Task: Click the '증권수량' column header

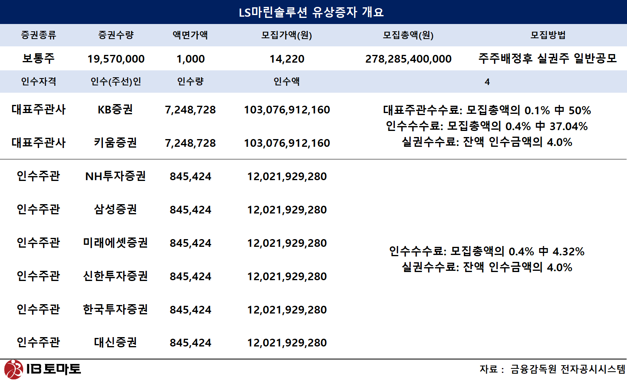Action: tap(116, 35)
